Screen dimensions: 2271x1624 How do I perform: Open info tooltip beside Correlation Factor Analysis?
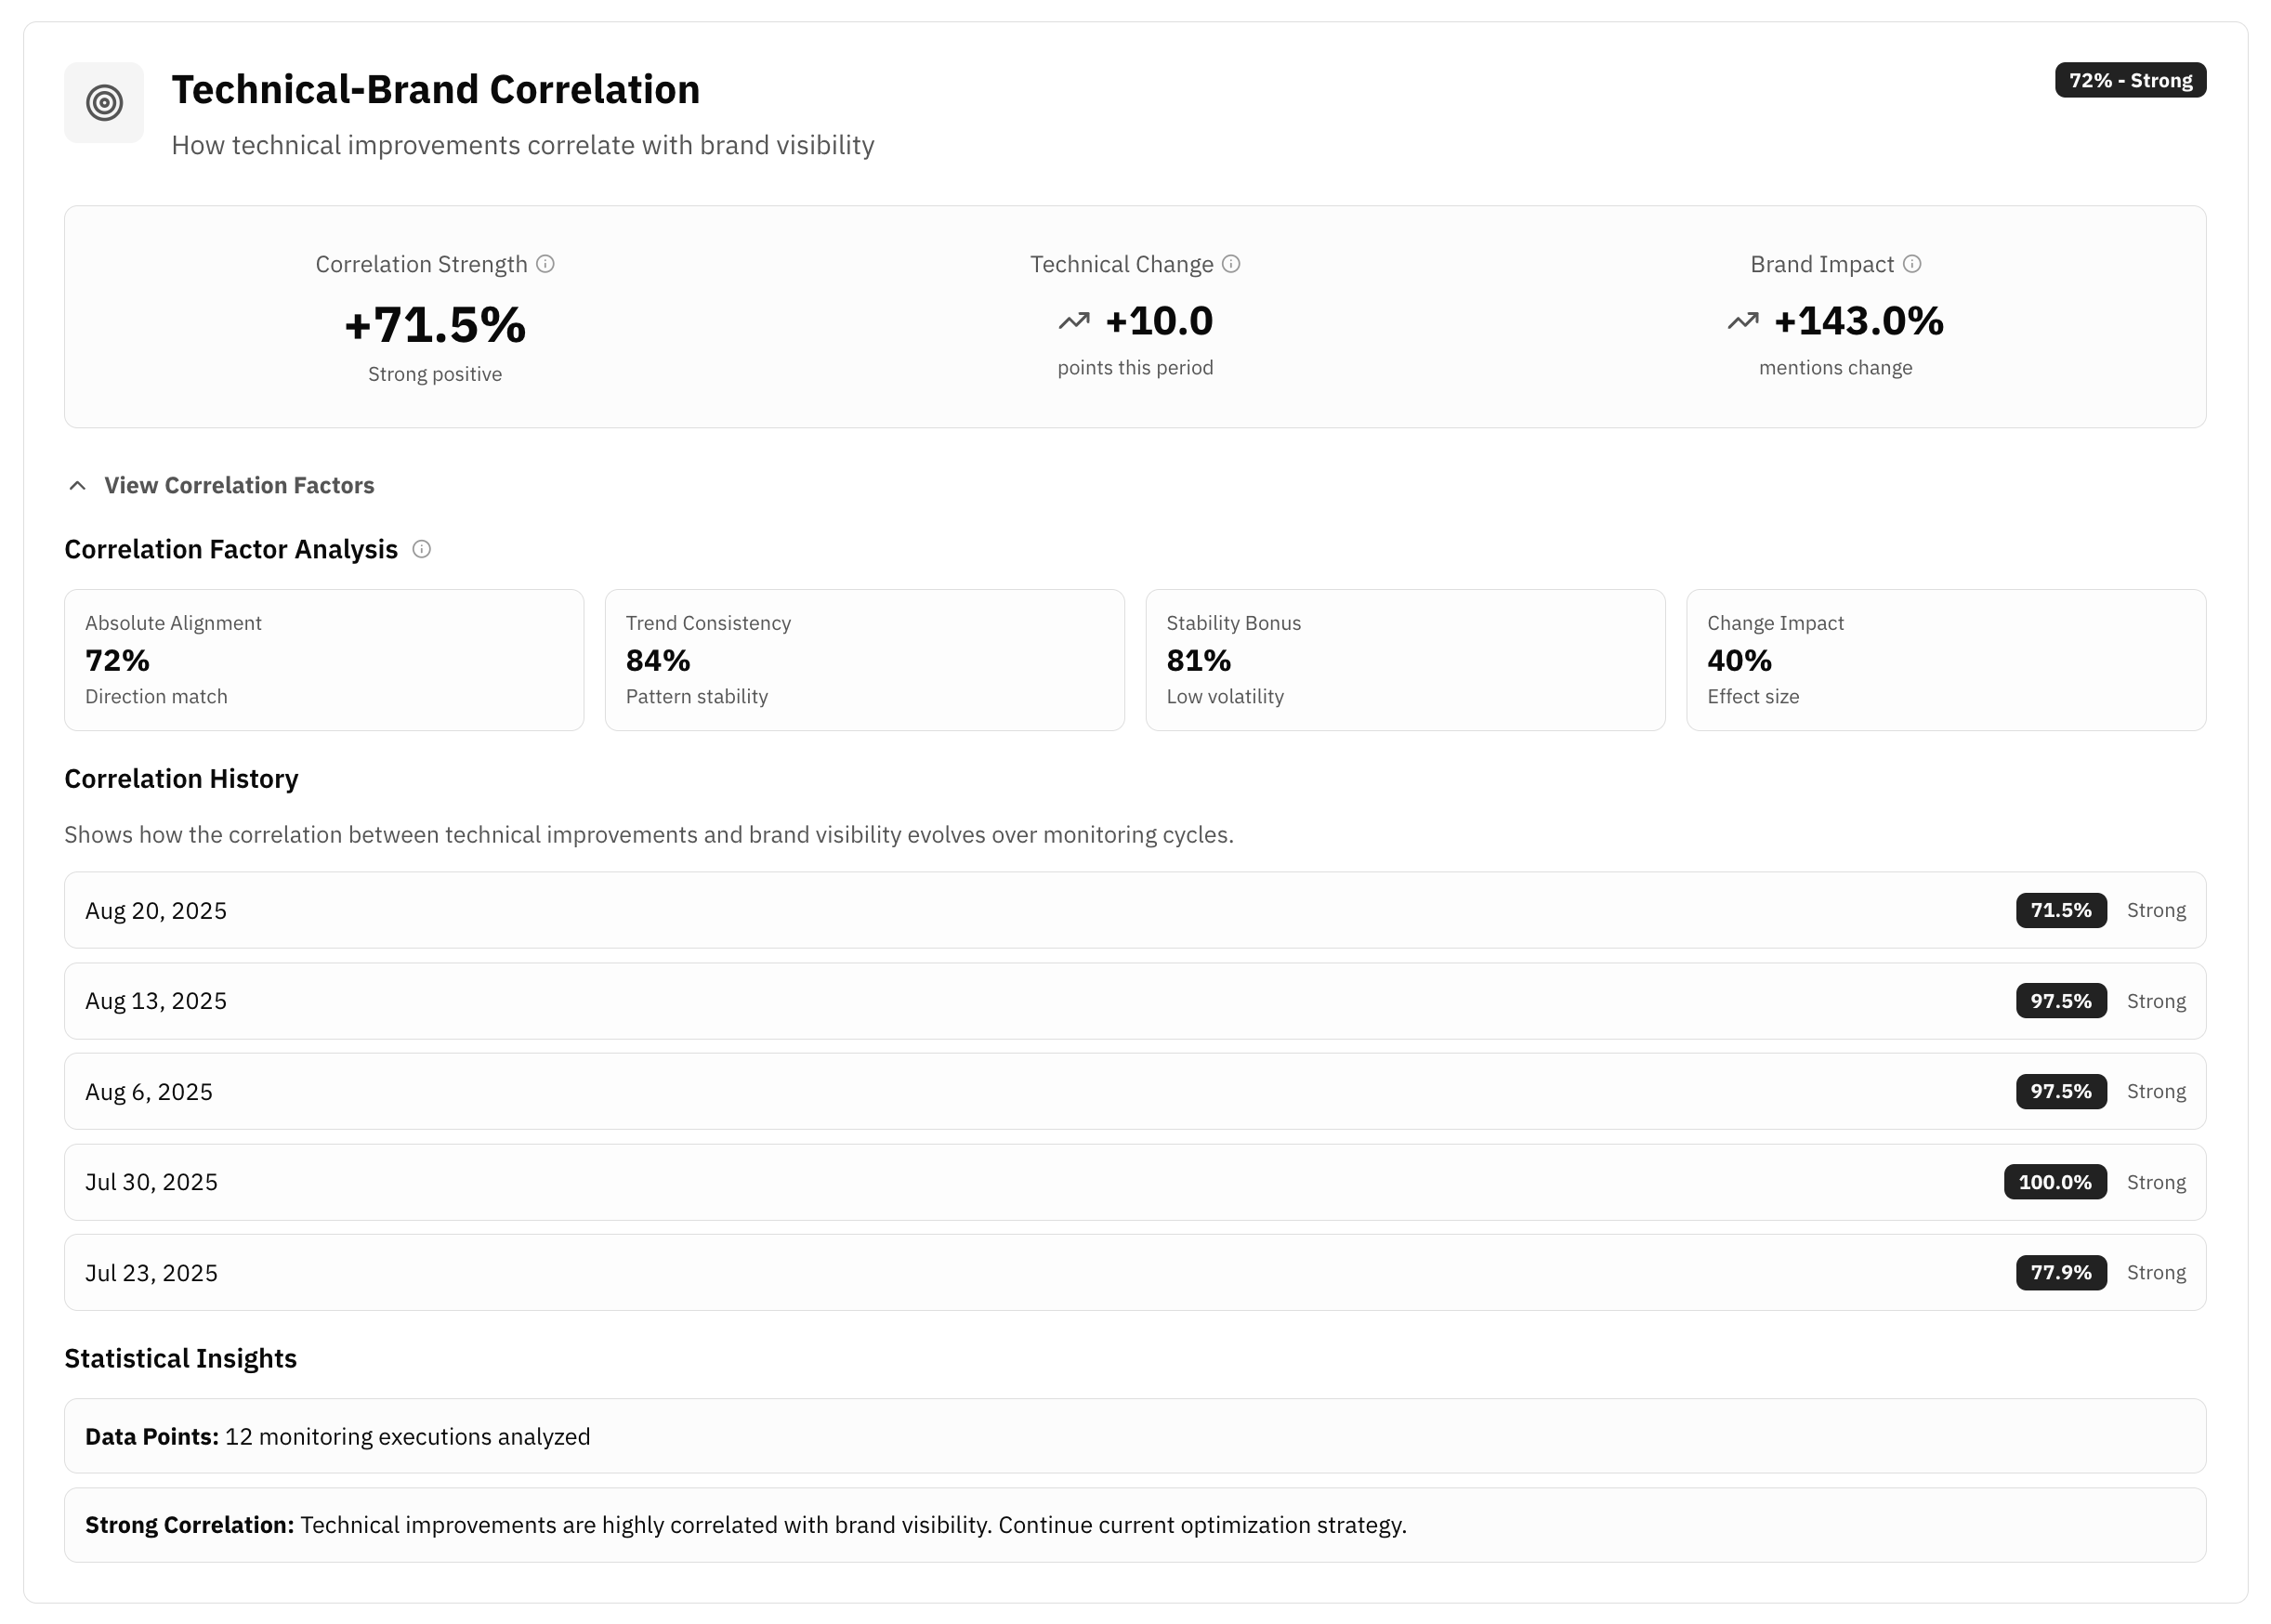click(x=421, y=549)
